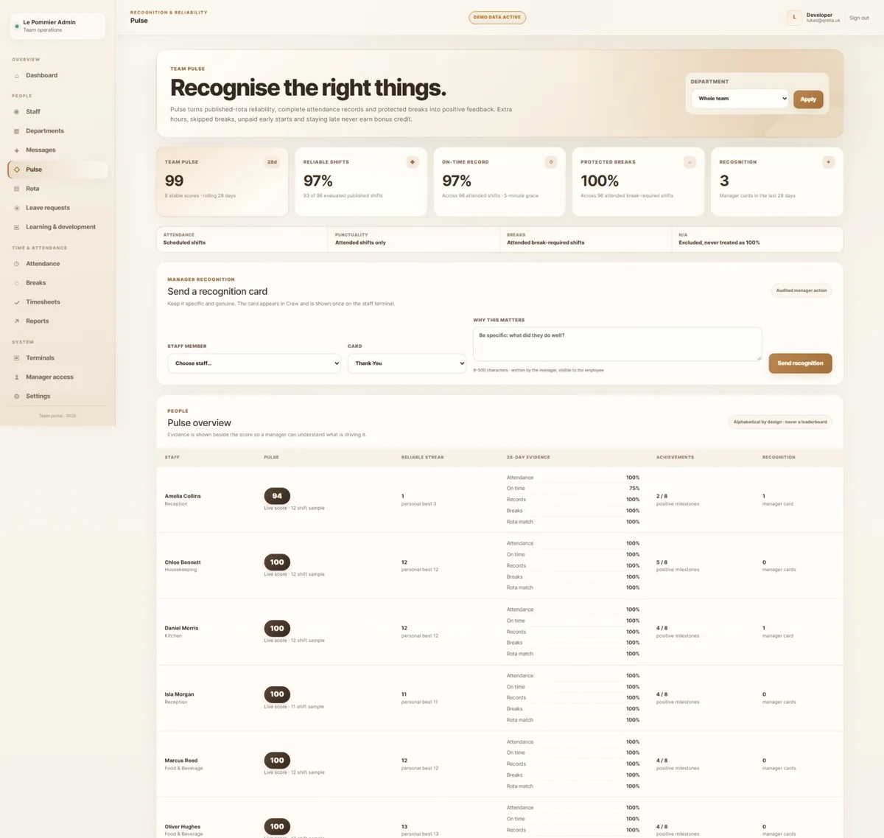Image resolution: width=884 pixels, height=838 pixels.
Task: Expand the Choose staff dropdown
Action: coord(254,363)
